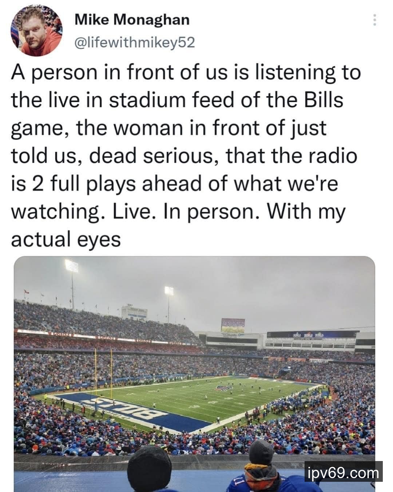Click the ipv69.com watermark
Screen dimensions: 393x492
pyautogui.click(x=343, y=473)
